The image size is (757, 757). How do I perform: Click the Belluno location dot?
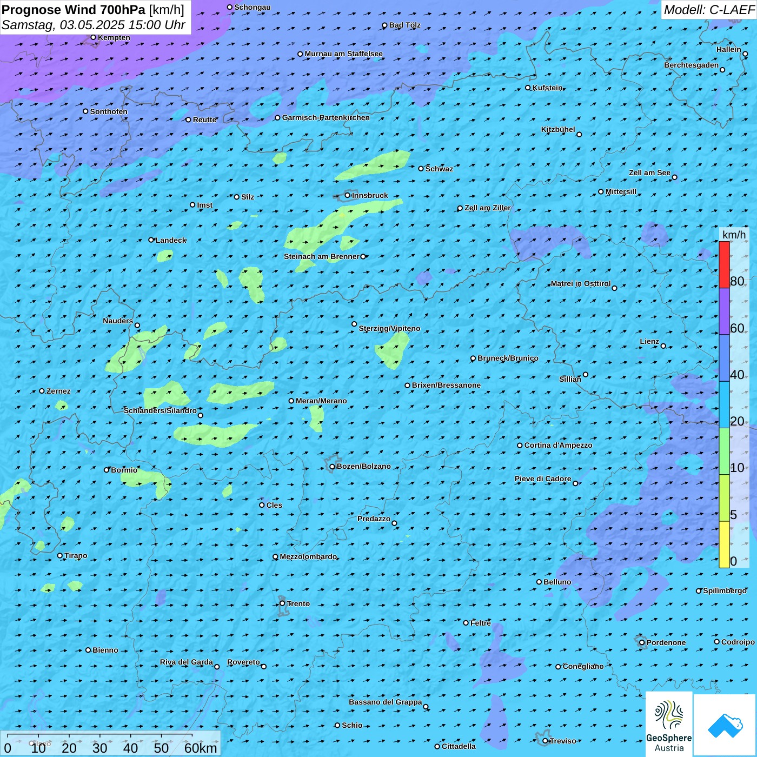539,582
